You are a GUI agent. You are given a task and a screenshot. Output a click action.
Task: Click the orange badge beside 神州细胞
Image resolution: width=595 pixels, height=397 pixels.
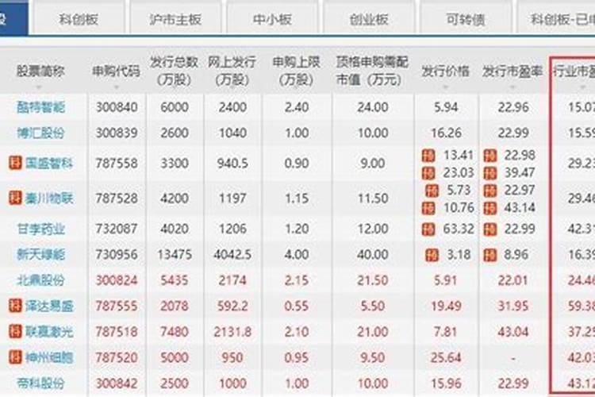15,357
